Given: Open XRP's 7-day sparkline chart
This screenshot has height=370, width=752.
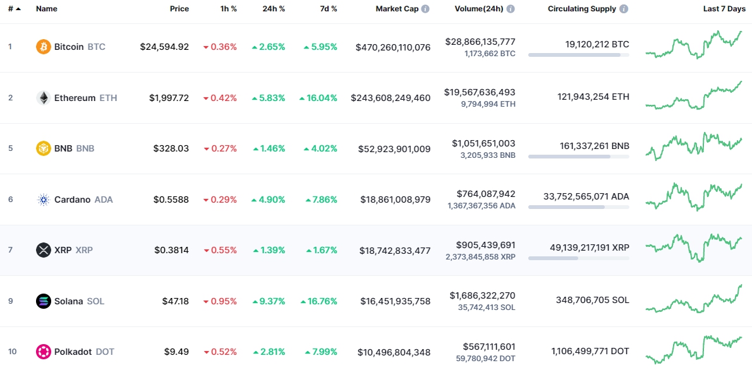Looking at the screenshot, I should point(693,248).
